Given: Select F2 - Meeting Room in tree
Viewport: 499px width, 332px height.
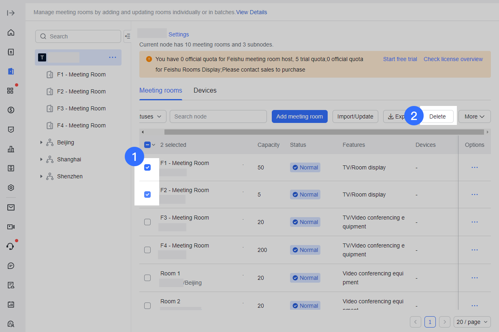Looking at the screenshot, I should tap(81, 91).
